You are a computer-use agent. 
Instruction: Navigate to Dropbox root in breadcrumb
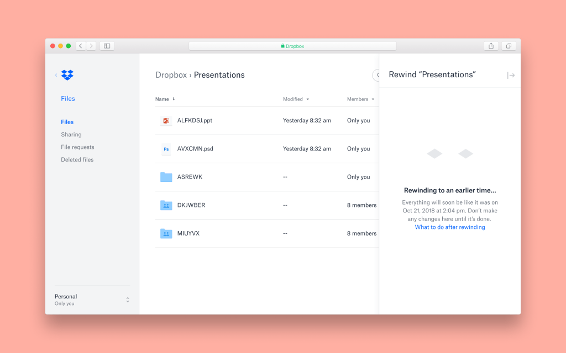coord(171,75)
